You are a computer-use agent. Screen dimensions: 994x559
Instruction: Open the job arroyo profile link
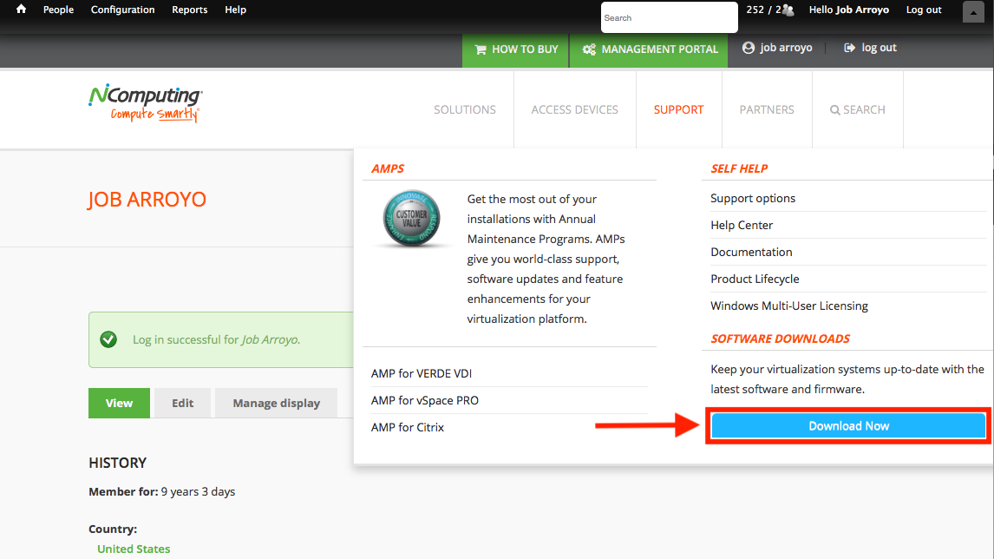[x=777, y=48]
